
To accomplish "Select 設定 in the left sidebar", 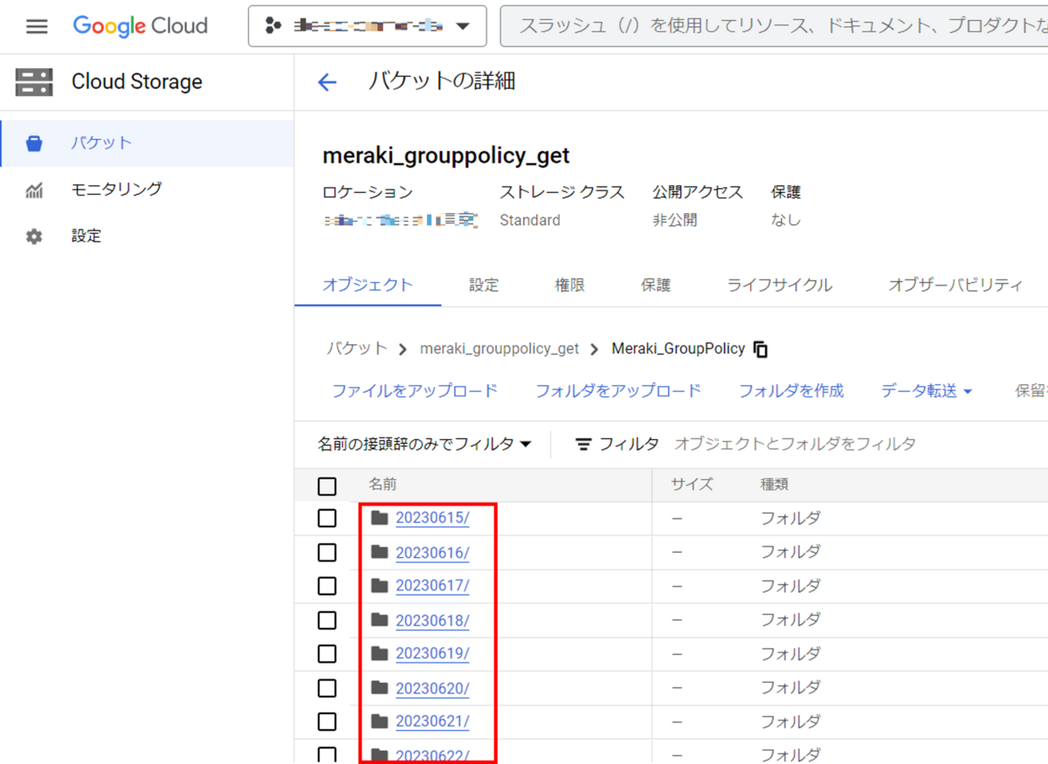I will pyautogui.click(x=147, y=236).
